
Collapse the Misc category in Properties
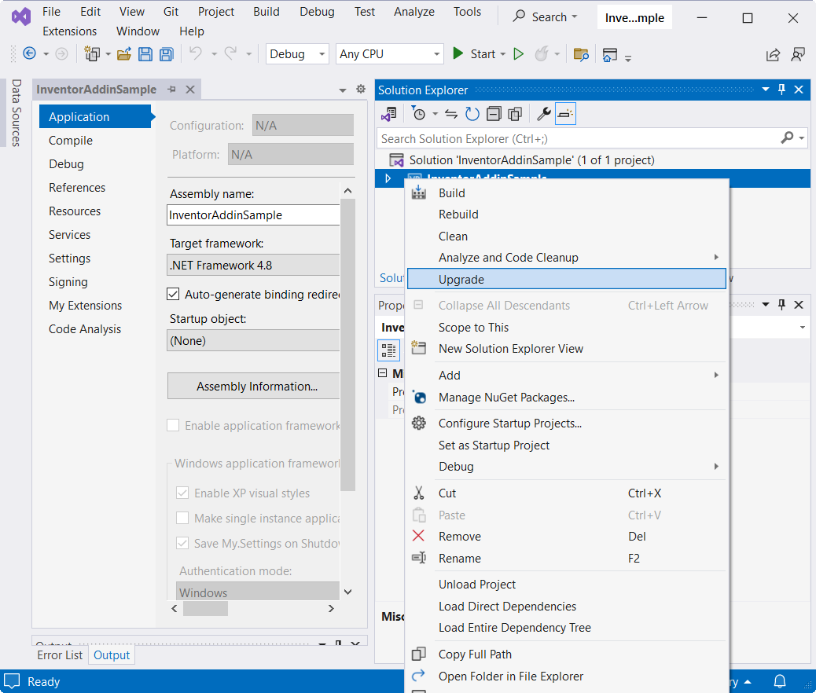383,373
